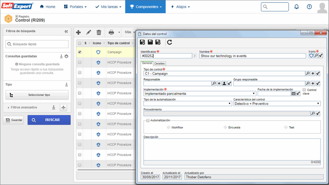Go to Home in top navigation
This screenshot has height=185, width=329.
click(x=47, y=7)
